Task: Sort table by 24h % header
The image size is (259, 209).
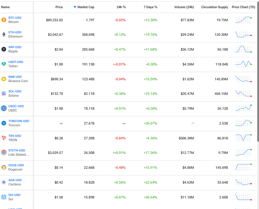Action: coord(121,7)
